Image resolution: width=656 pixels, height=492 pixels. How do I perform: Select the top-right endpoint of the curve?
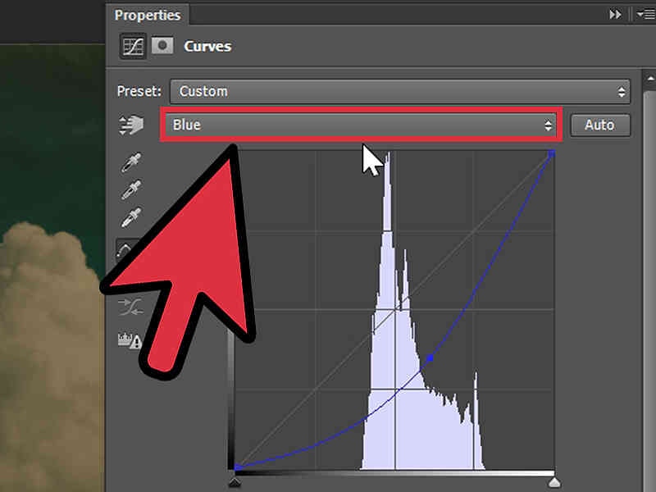(x=552, y=153)
